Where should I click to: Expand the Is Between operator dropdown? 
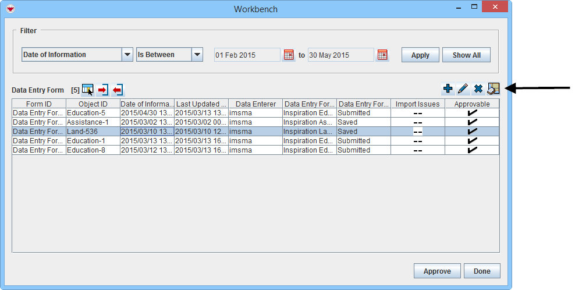pyautogui.click(x=197, y=55)
